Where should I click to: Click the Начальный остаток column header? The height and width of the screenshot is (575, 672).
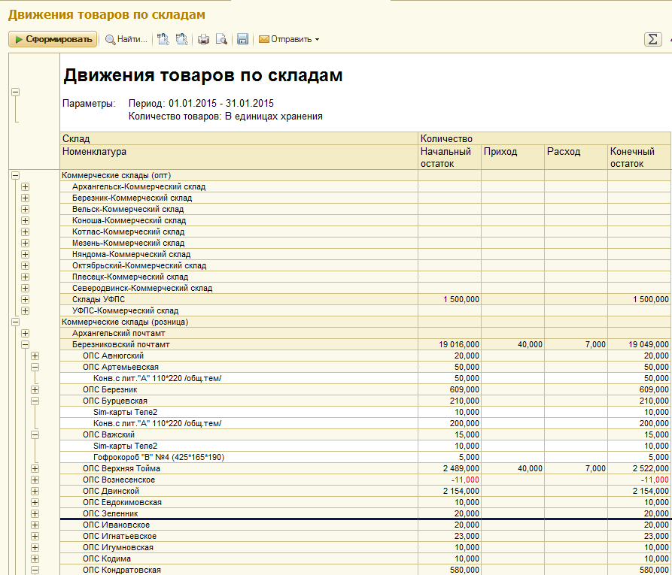point(449,157)
